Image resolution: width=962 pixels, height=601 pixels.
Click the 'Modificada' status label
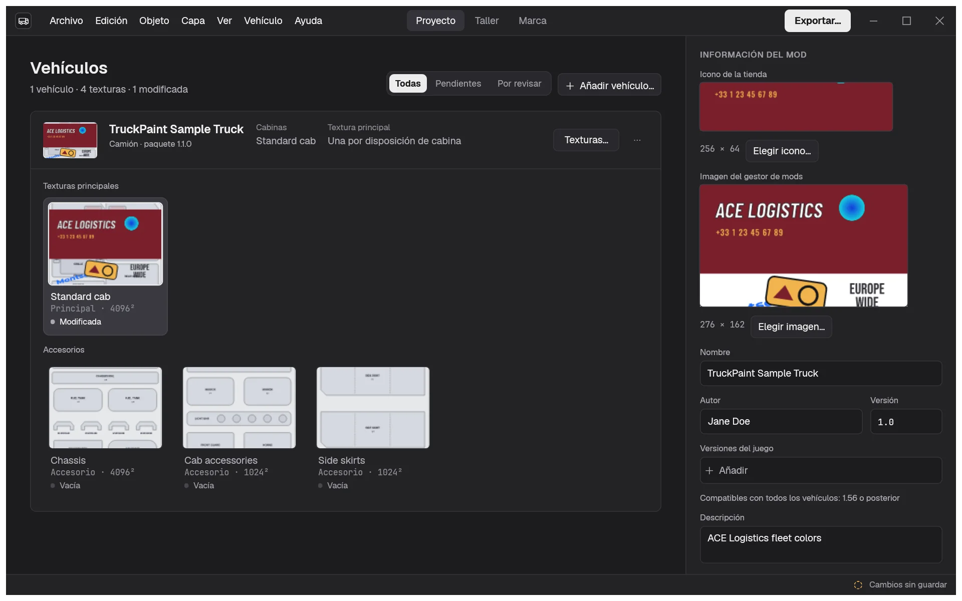coord(80,322)
